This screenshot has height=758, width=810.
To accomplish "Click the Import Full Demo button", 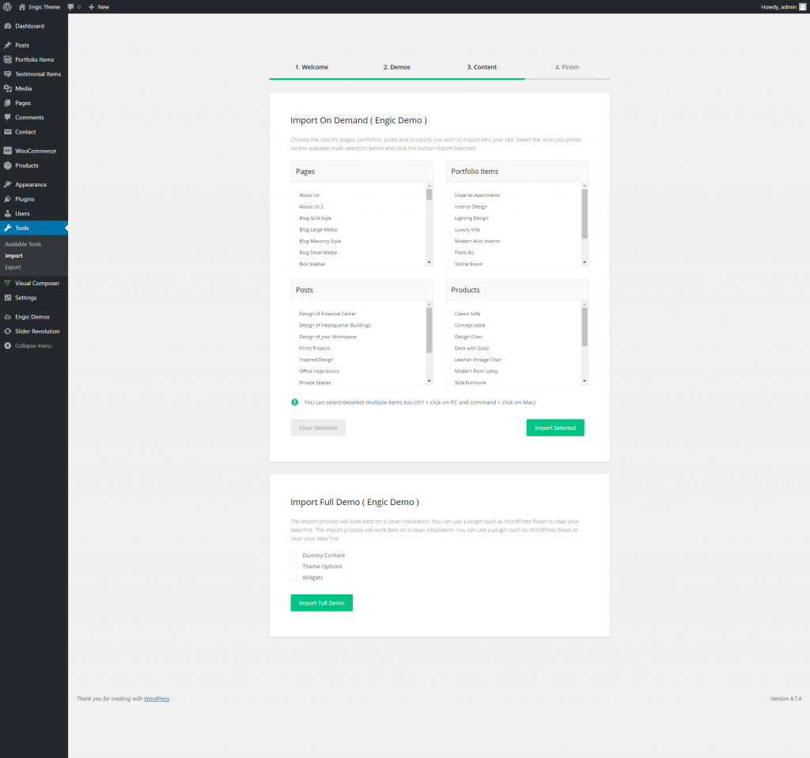I will (x=321, y=602).
